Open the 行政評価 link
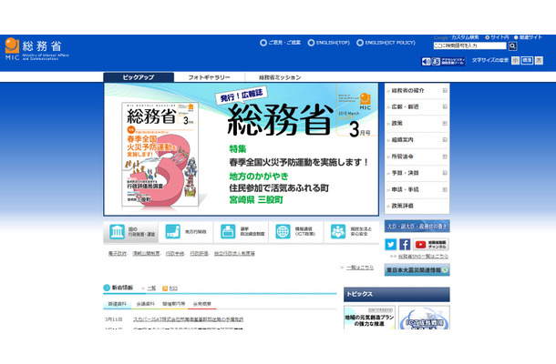 [199, 254]
